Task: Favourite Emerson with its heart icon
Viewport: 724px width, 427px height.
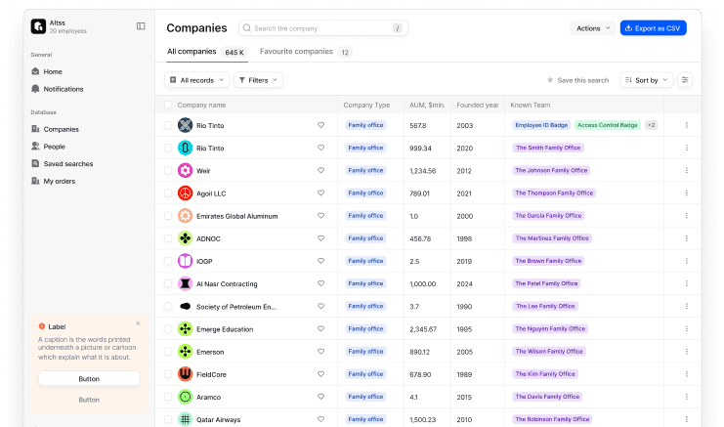Action: pyautogui.click(x=320, y=352)
